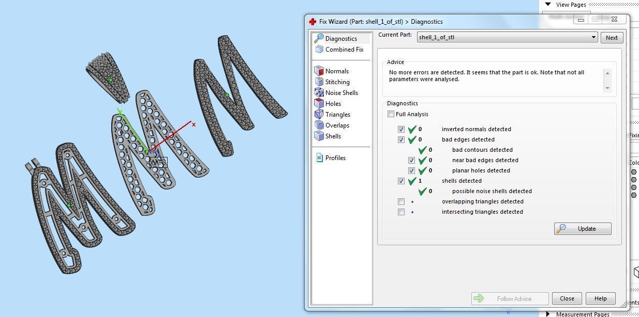Screen dimensions: 639x317
Task: Click the inverted normals detected label
Action: point(476,129)
